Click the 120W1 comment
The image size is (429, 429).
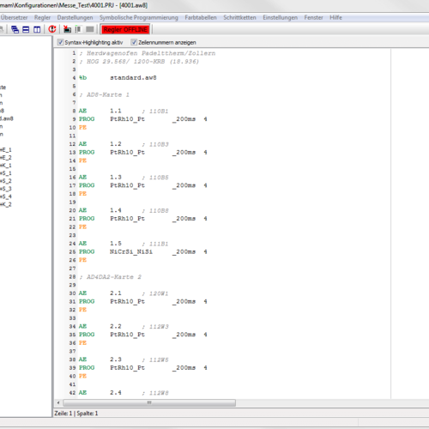click(x=155, y=293)
